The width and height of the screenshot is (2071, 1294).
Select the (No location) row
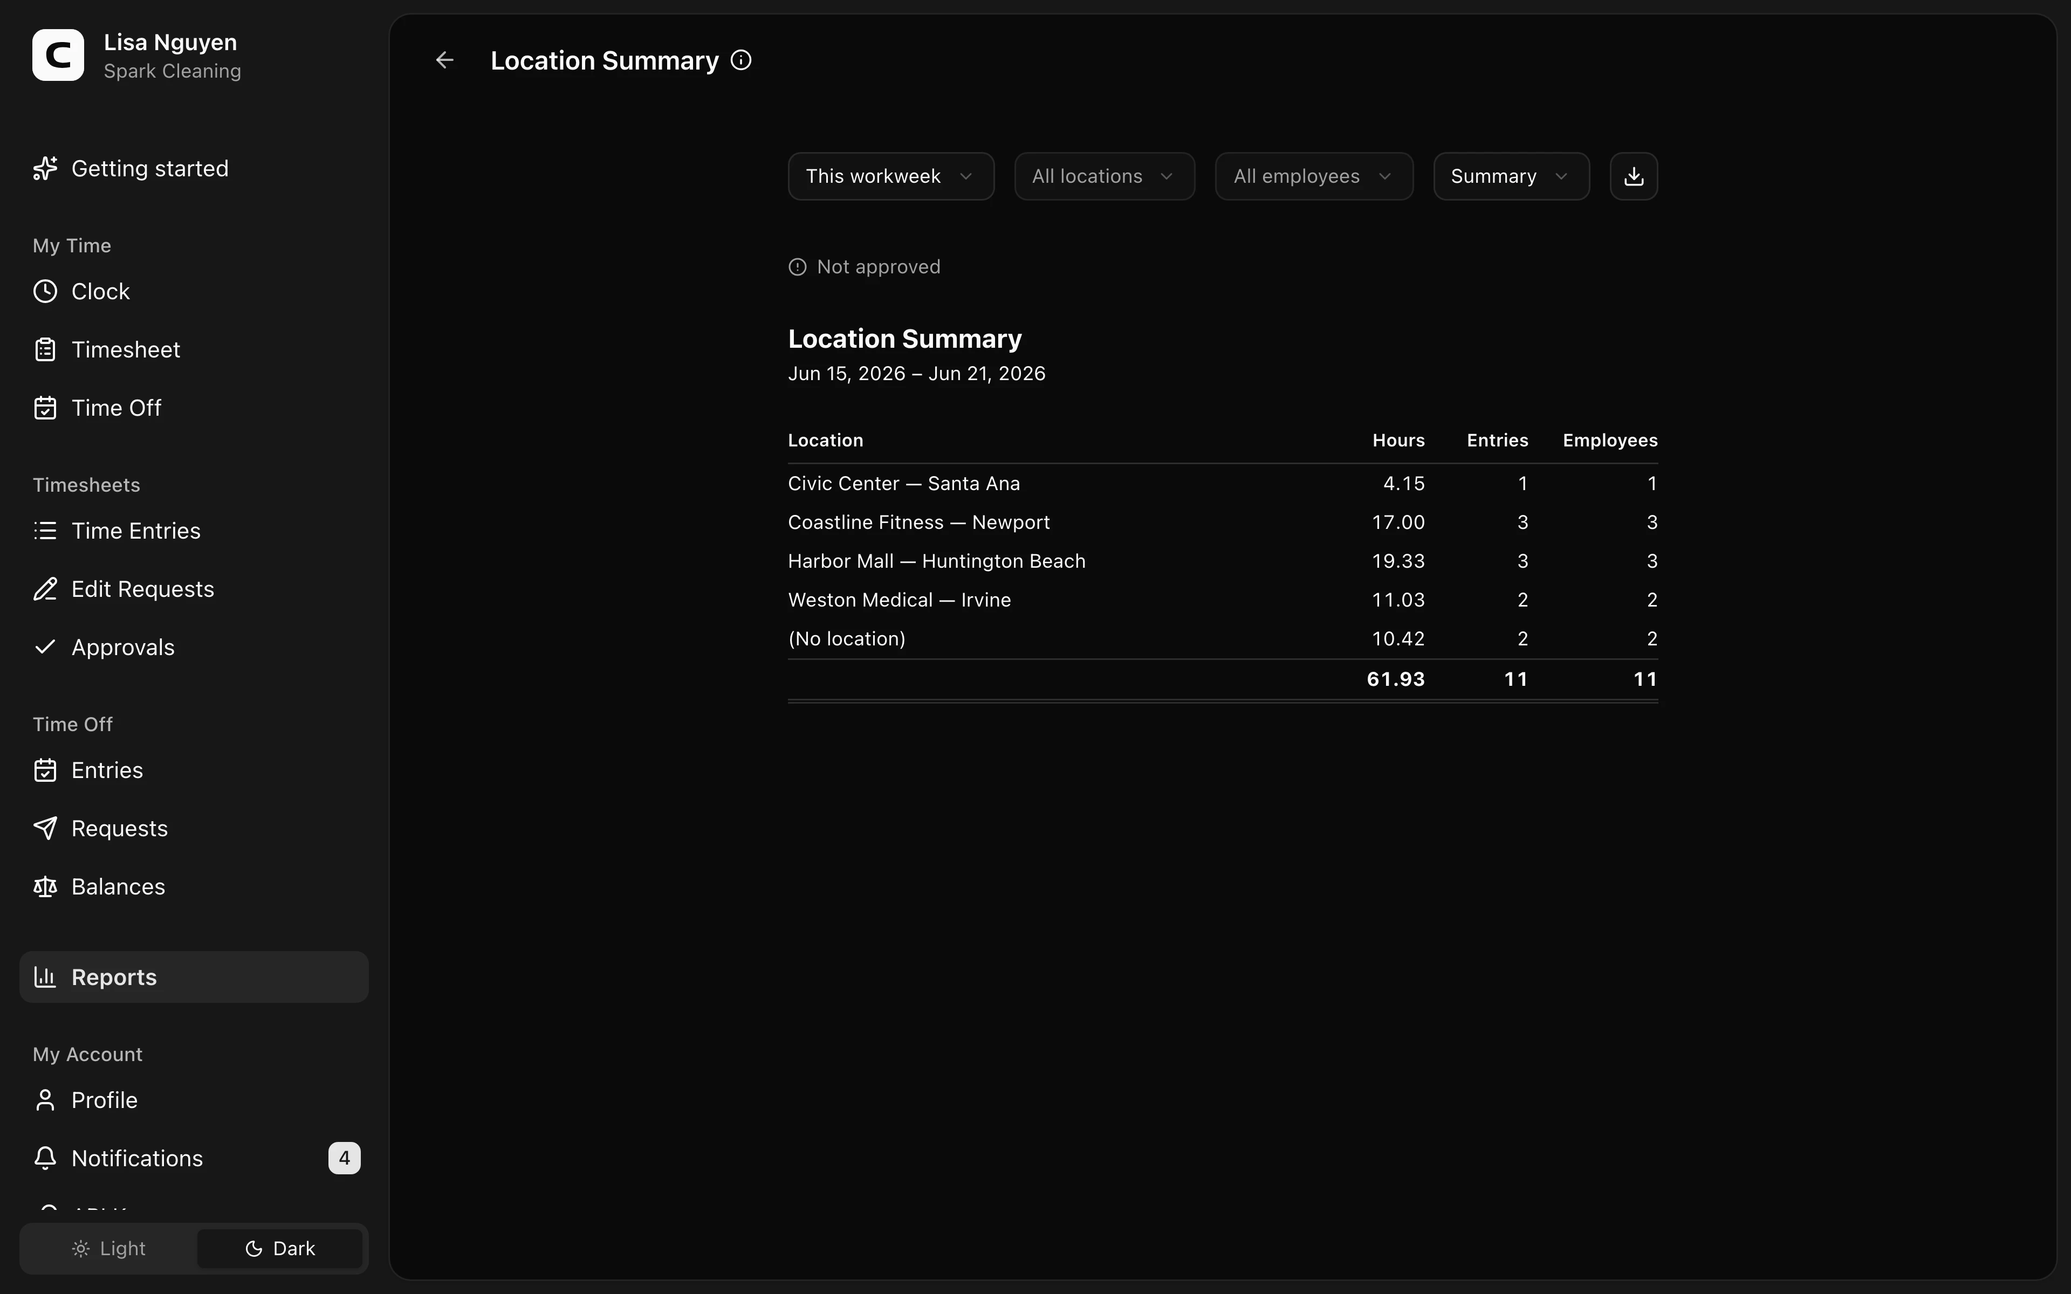1222,638
